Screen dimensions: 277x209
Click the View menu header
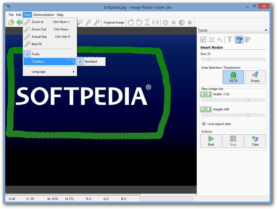coord(27,15)
